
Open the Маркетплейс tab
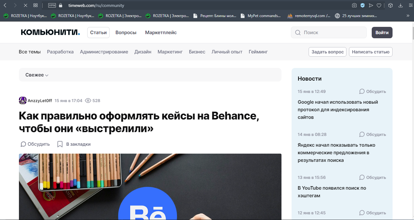[161, 33]
